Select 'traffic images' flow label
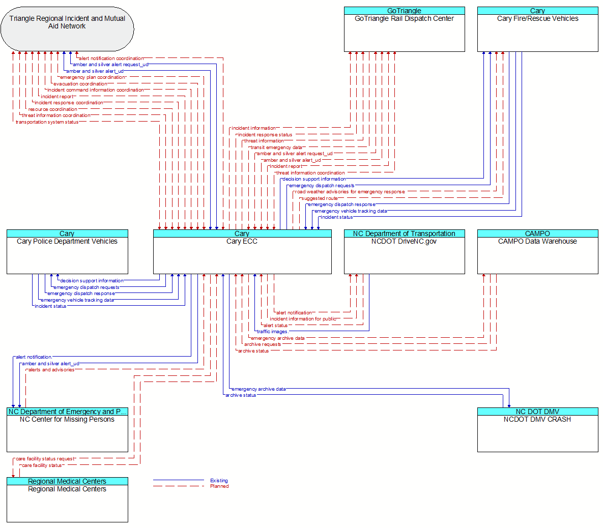The width and height of the screenshot is (603, 528). [272, 332]
